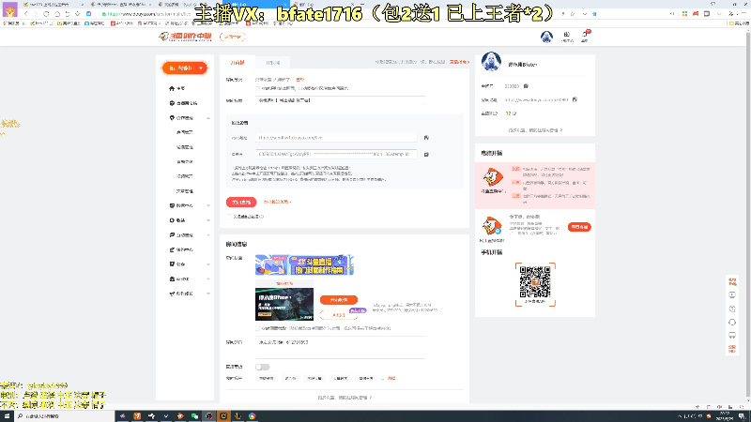The image size is (751, 422).
Task: Click the orange floating icon at right edge
Action: (732, 281)
